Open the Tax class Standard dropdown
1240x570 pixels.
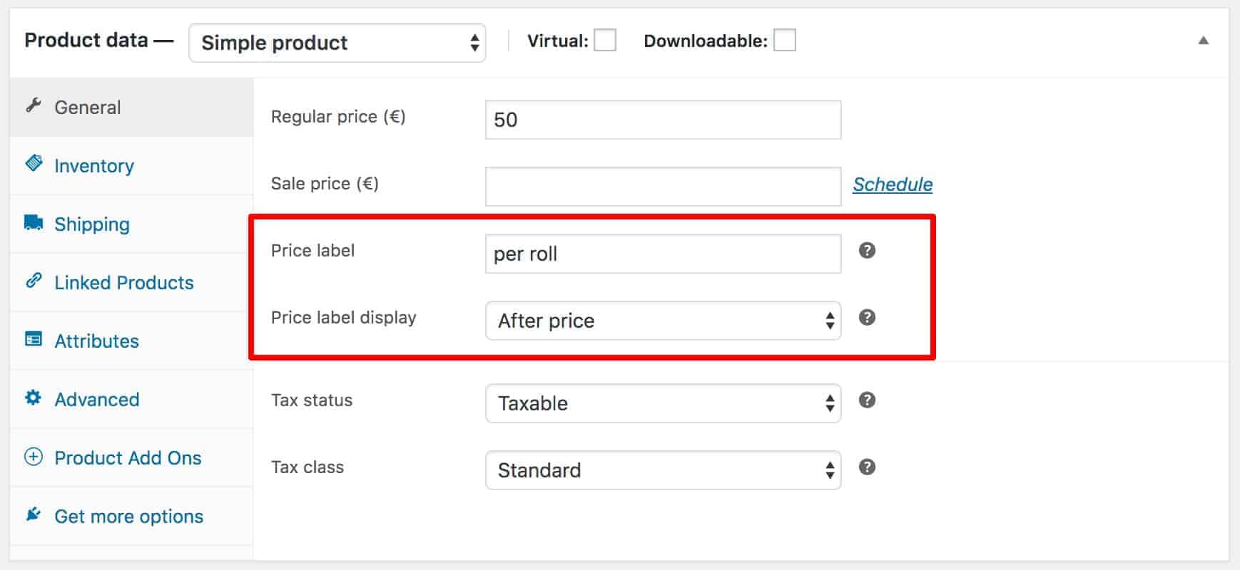(664, 470)
